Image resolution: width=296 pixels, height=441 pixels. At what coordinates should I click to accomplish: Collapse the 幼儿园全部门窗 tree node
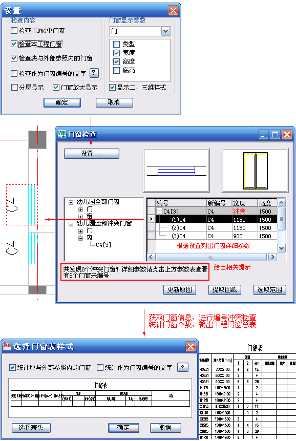point(71,202)
